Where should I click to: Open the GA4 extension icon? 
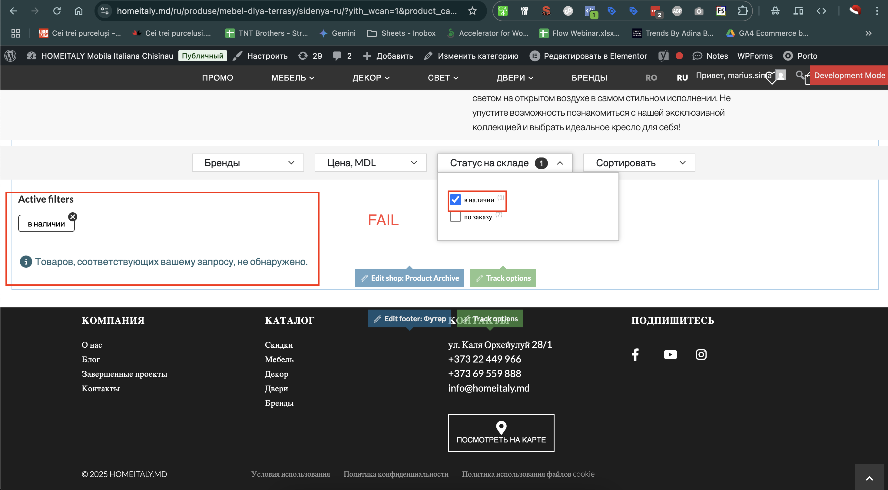(502, 11)
